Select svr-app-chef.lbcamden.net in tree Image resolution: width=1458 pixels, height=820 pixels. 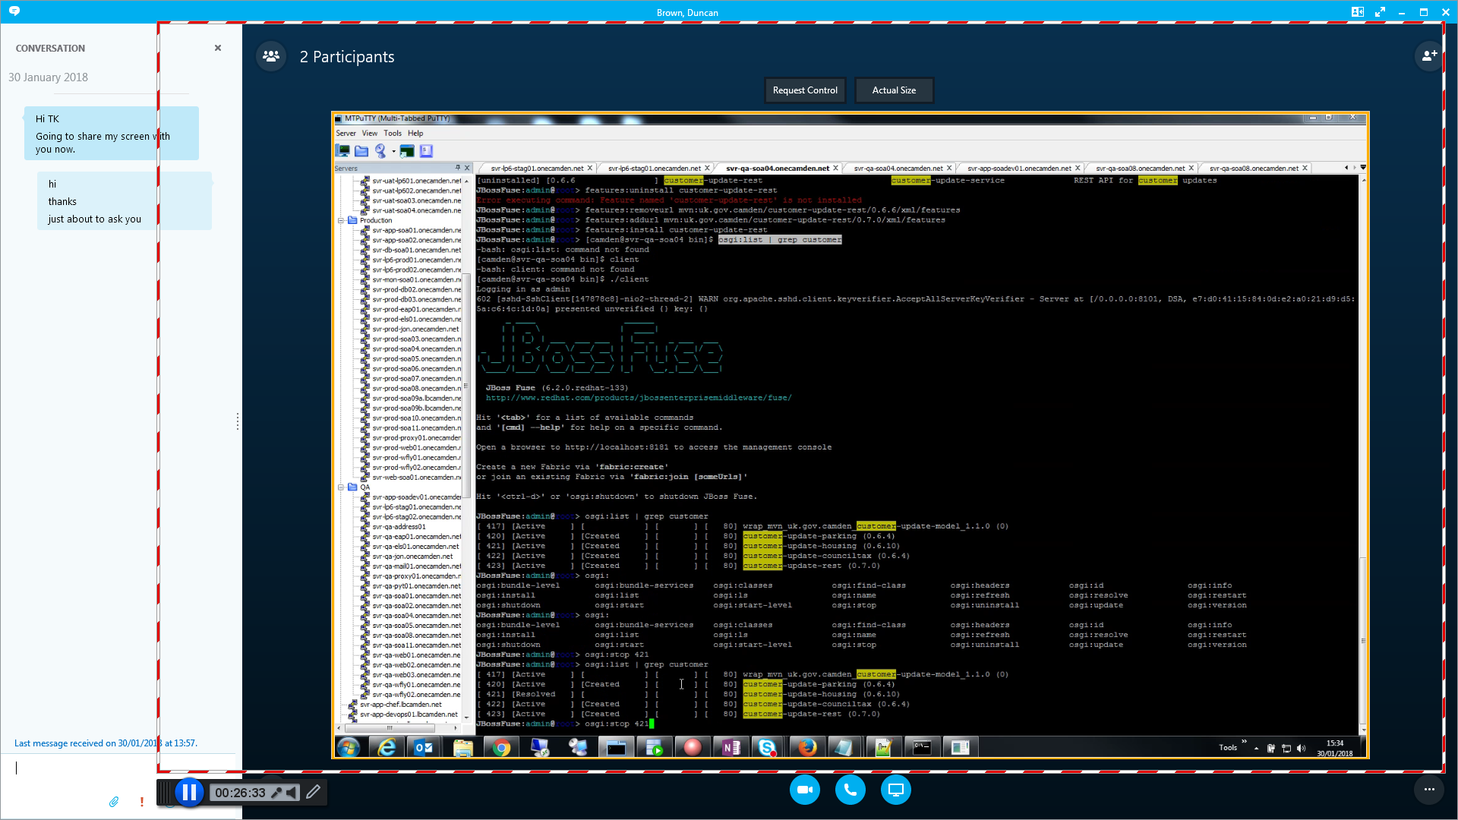pyautogui.click(x=400, y=705)
